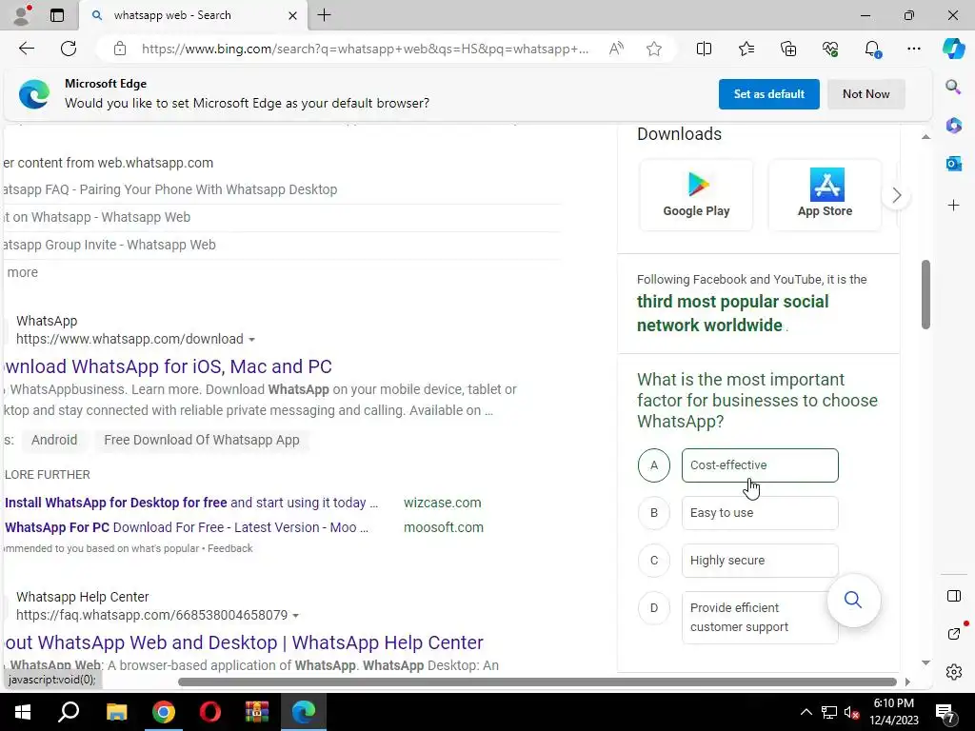Screen dimensions: 975x731
Task: Focus the address bar URL field
Action: point(365,49)
